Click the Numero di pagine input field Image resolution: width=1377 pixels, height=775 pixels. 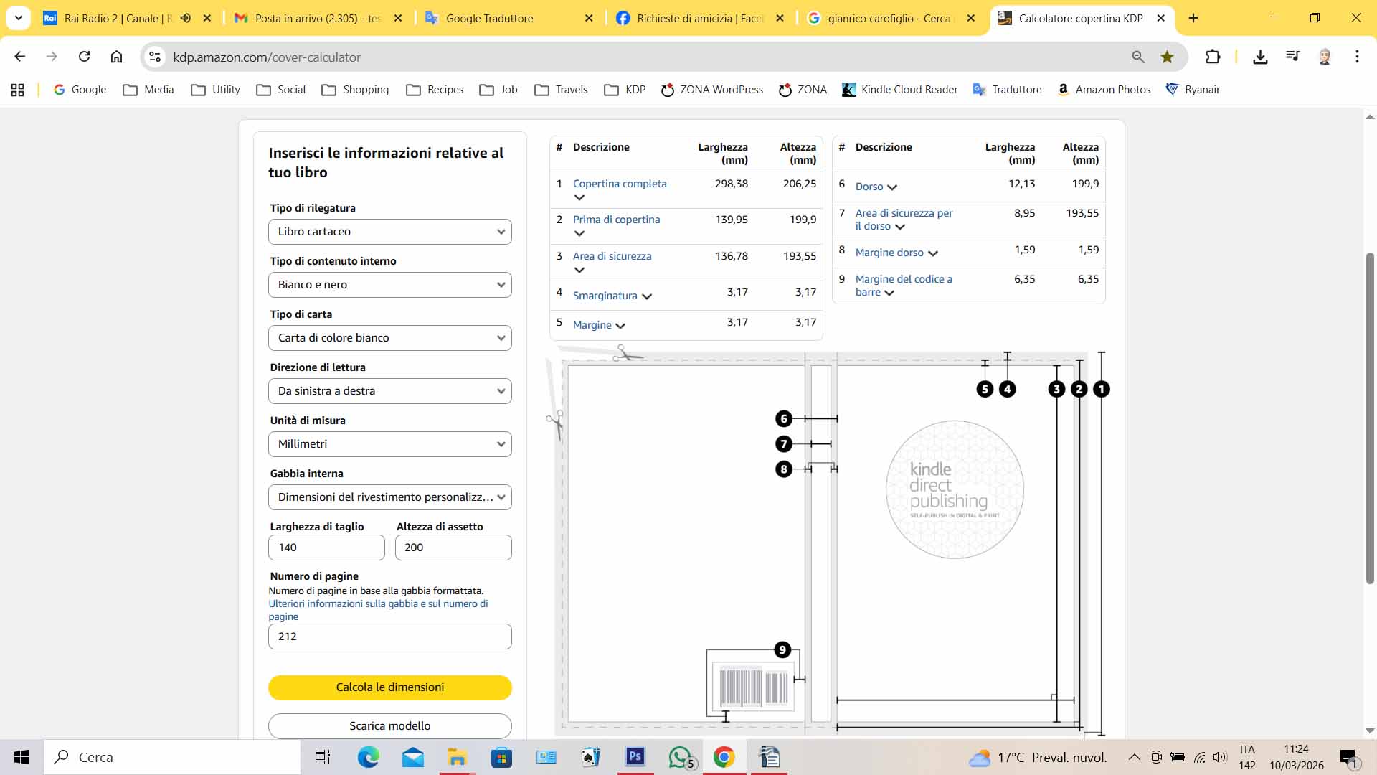coord(389,637)
